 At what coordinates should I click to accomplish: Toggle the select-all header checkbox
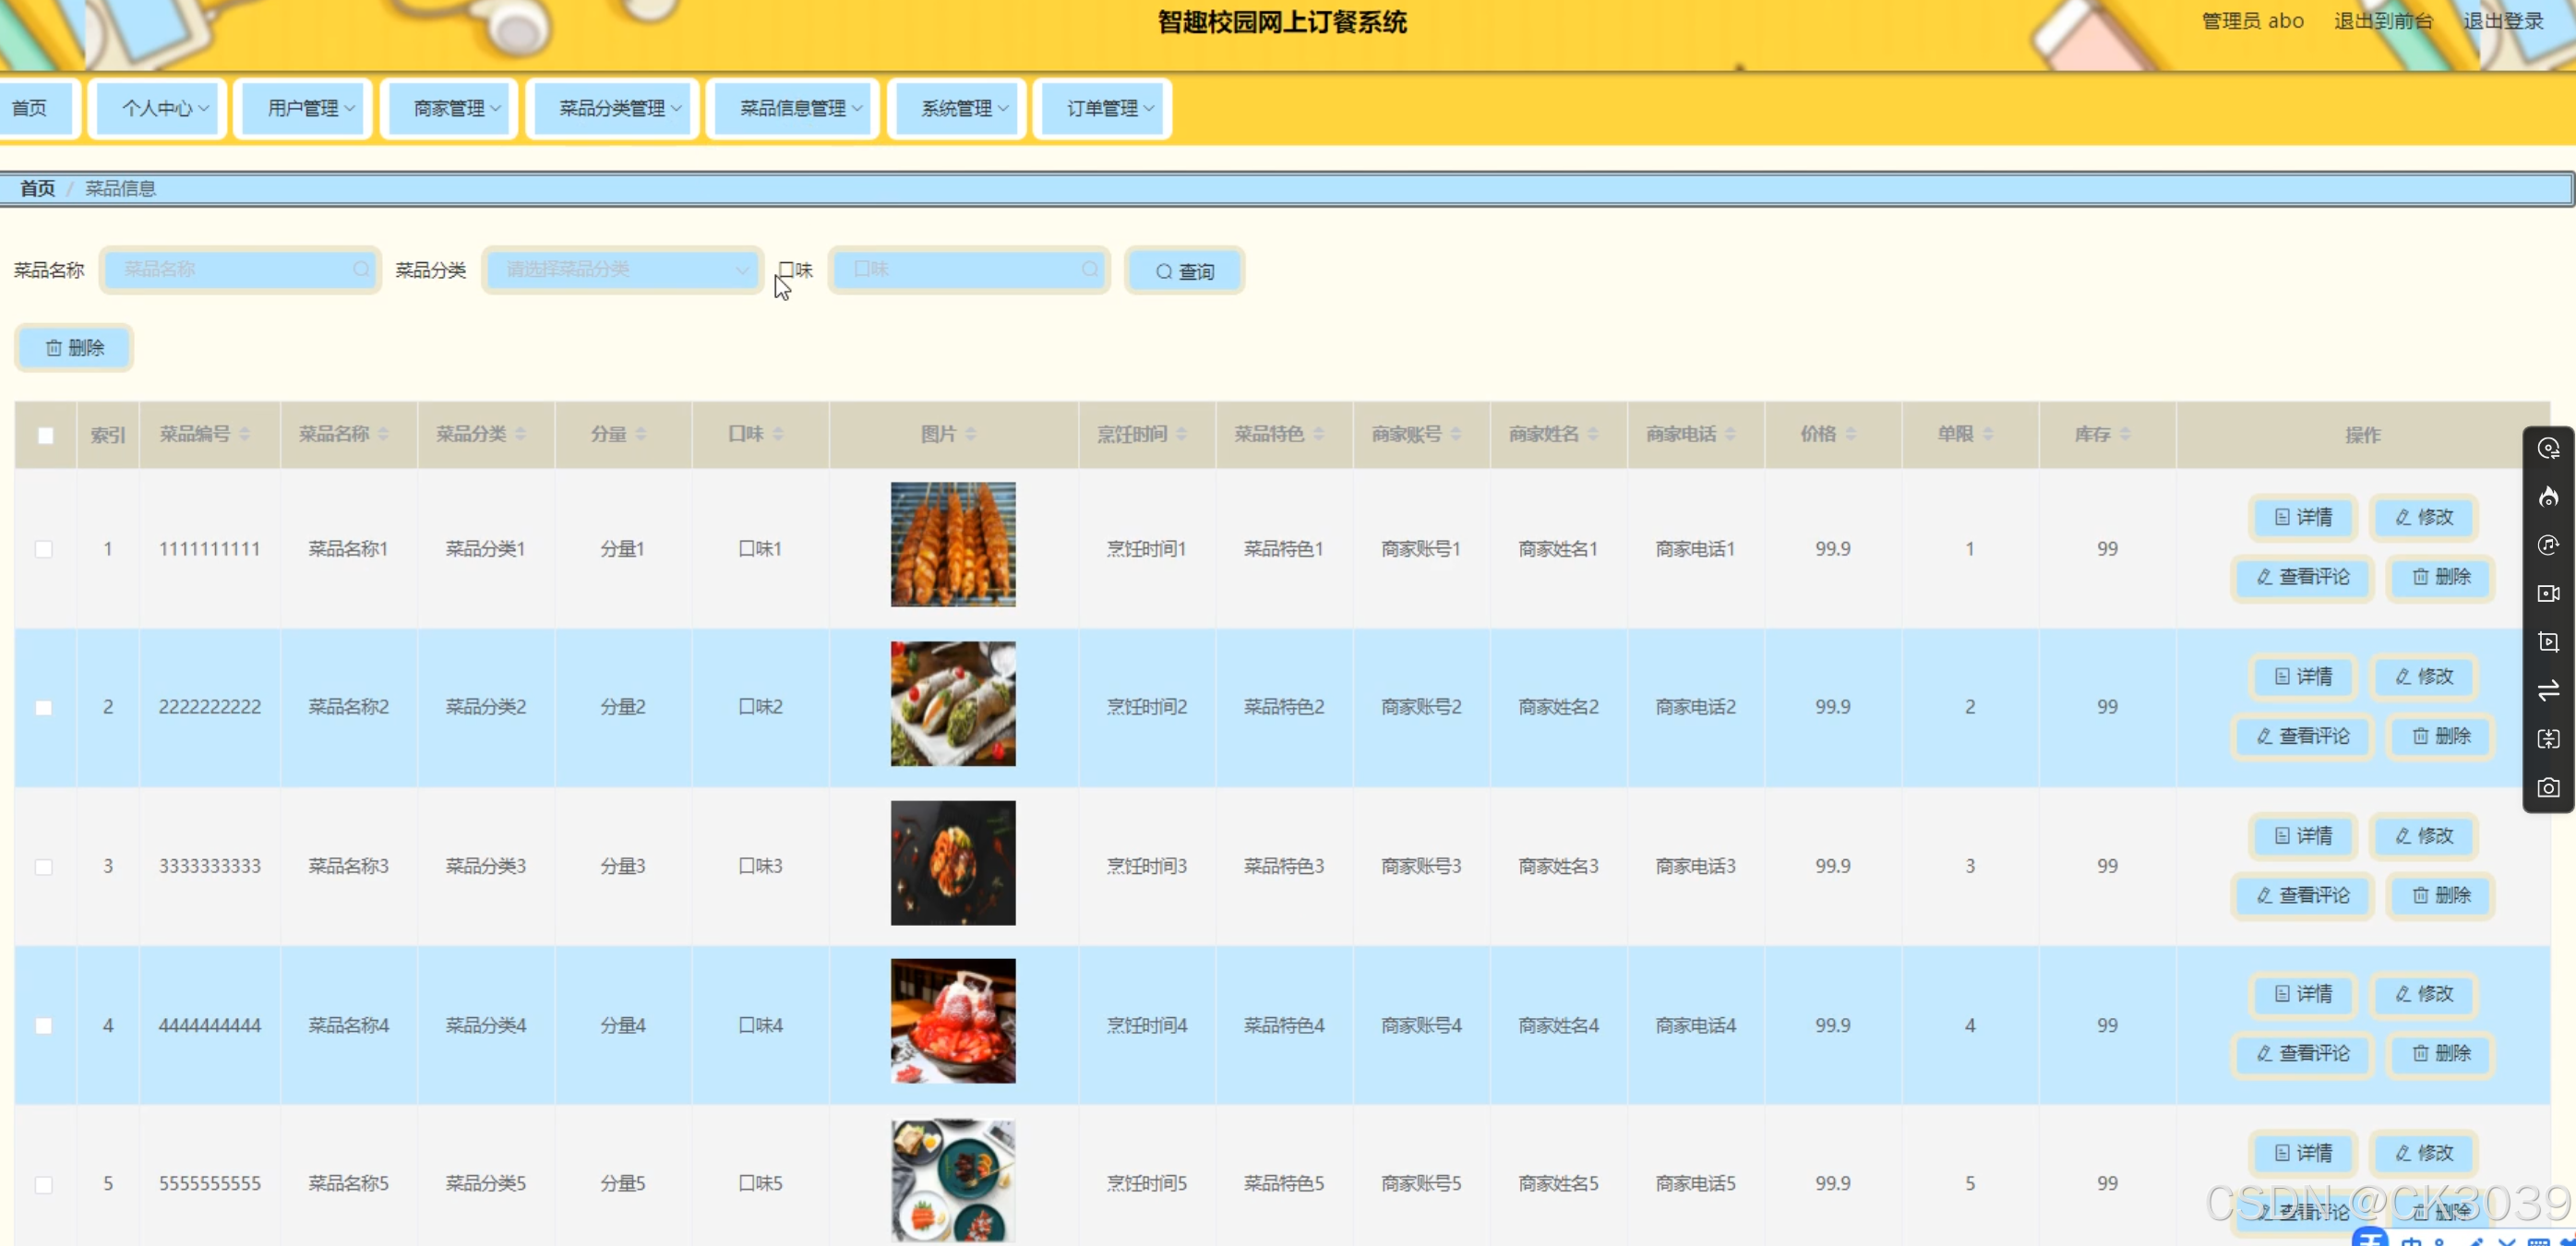[45, 435]
